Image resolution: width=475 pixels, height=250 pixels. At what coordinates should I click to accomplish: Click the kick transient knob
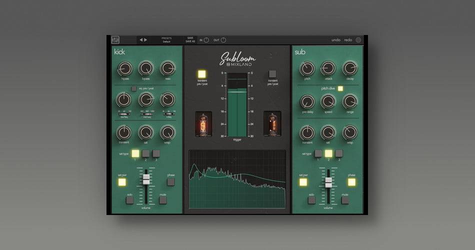(123, 132)
